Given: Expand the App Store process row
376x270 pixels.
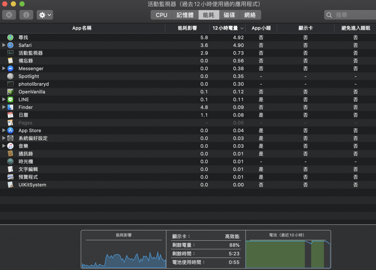Looking at the screenshot, I should (x=4, y=130).
